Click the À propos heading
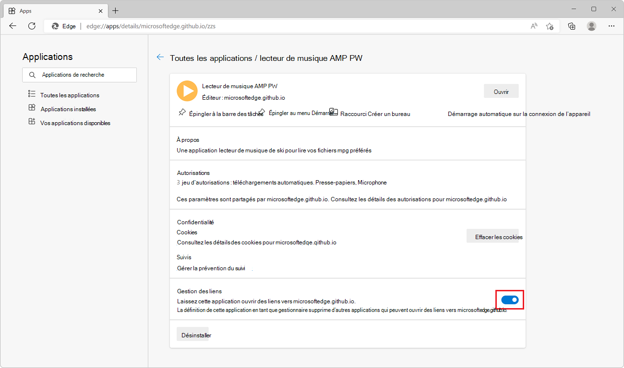The height and width of the screenshot is (368, 624). pos(188,140)
